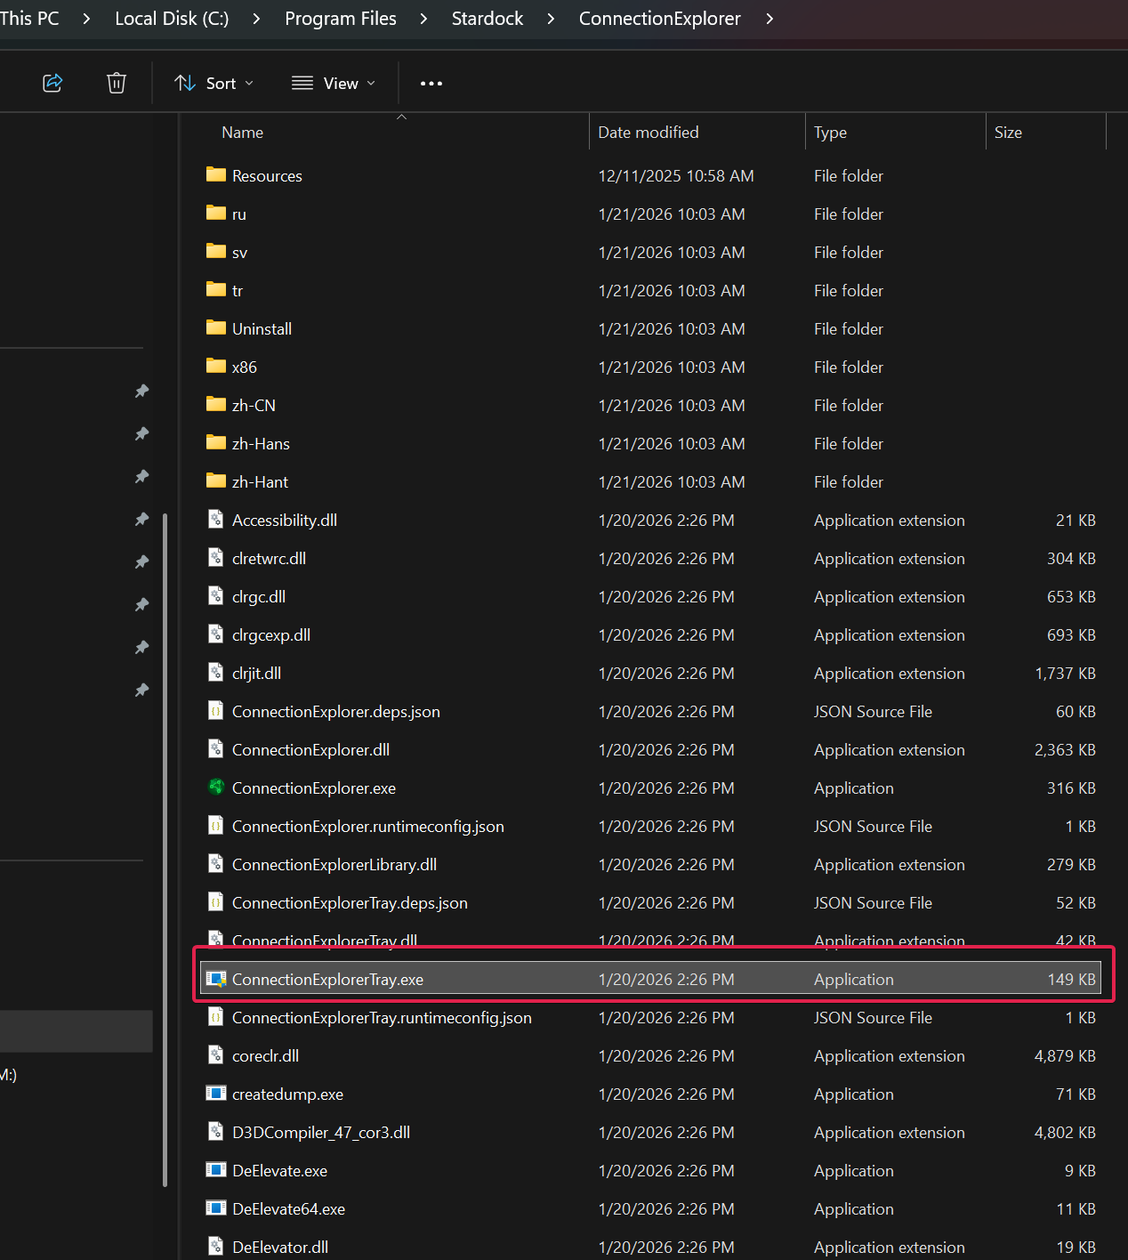Screen dimensions: 1128x1260
Task: Click the createdump.exe application icon
Action: tap(215, 1094)
